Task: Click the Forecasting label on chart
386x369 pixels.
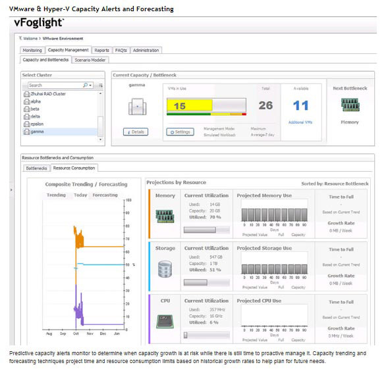Action: tap(105, 195)
